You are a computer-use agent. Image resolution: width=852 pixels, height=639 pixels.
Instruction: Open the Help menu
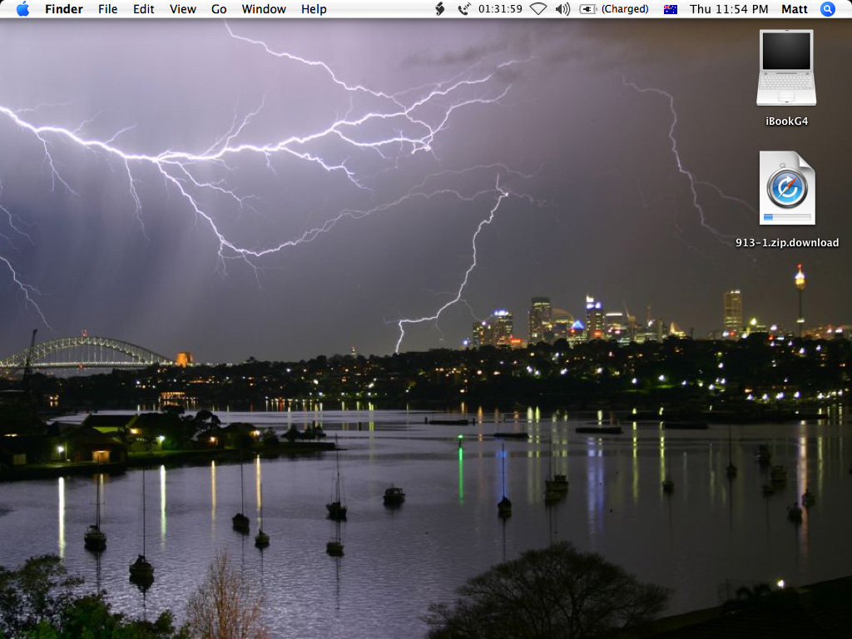314,9
